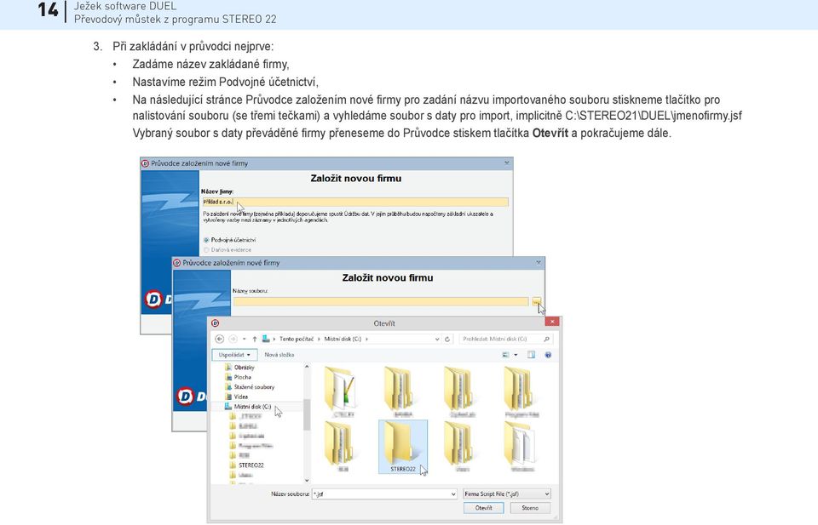Click the three-dots browse button beside 'Název souboru'
Image resolution: width=818 pixels, height=525 pixels.
coord(536,301)
